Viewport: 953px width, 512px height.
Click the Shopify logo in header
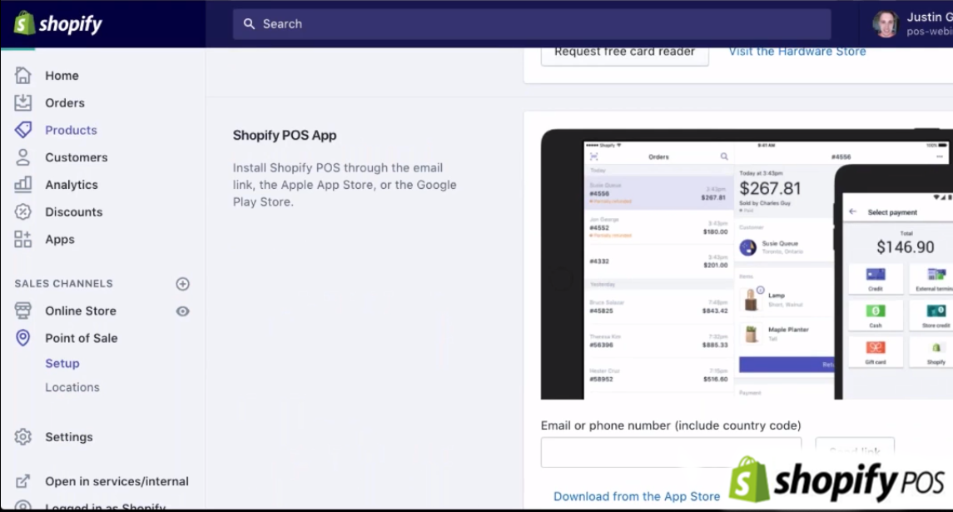(x=57, y=23)
